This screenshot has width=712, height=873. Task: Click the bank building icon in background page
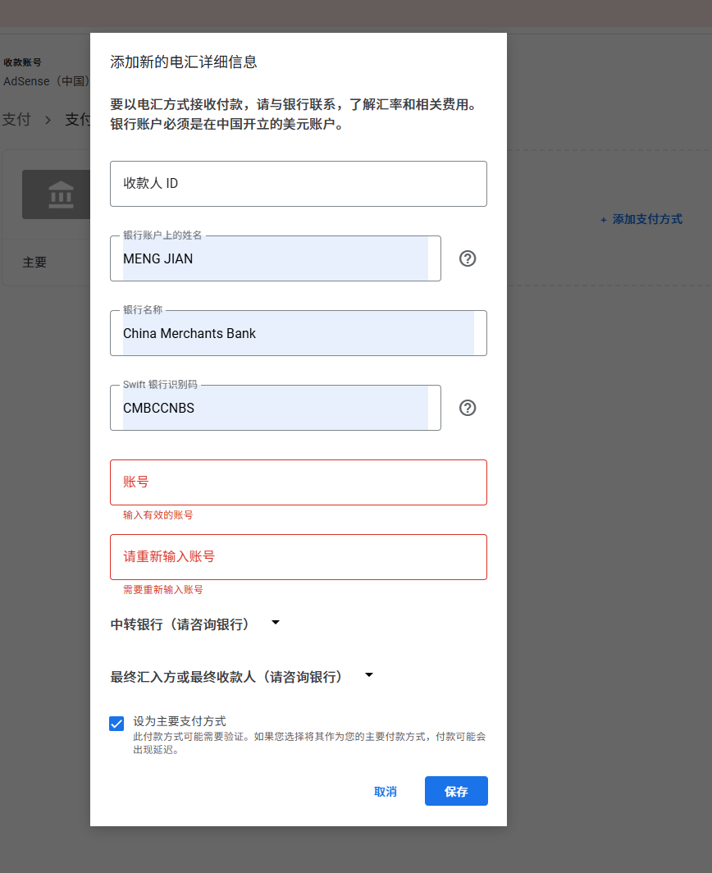click(61, 195)
